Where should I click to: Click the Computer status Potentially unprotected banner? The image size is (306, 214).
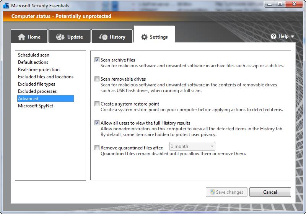(x=61, y=16)
